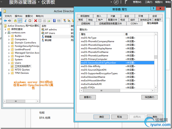Click the blue Back arrow in AD toolbar
The width and height of the screenshot is (172, 129).
point(5,21)
